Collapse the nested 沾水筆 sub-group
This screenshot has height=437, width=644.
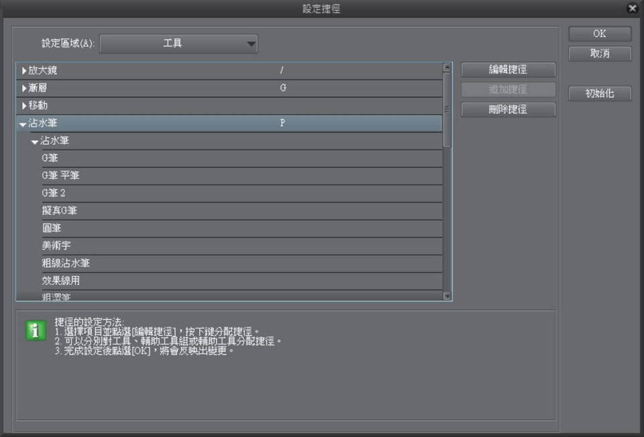[x=35, y=141]
